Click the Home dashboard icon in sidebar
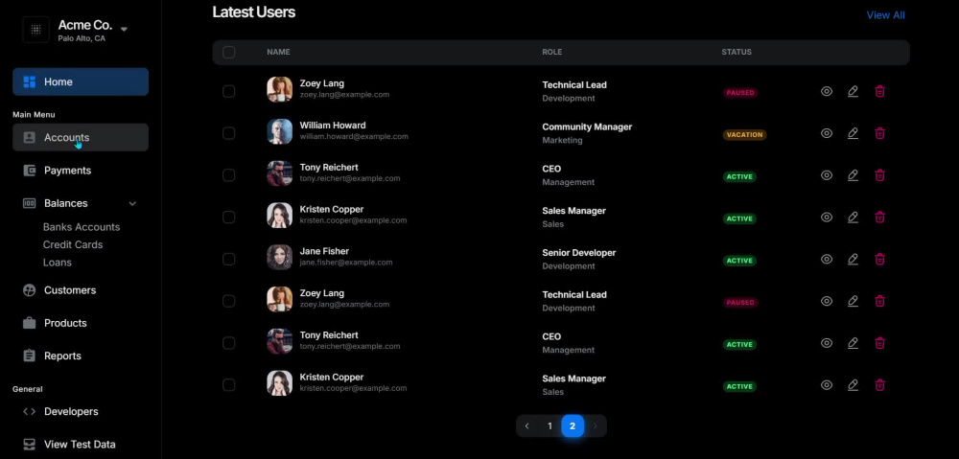 (30, 81)
